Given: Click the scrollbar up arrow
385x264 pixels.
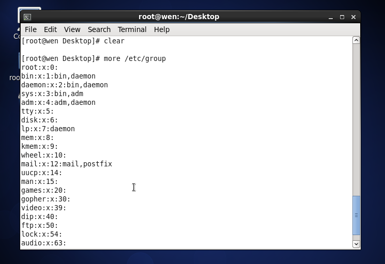Looking at the screenshot, I should pos(356,40).
